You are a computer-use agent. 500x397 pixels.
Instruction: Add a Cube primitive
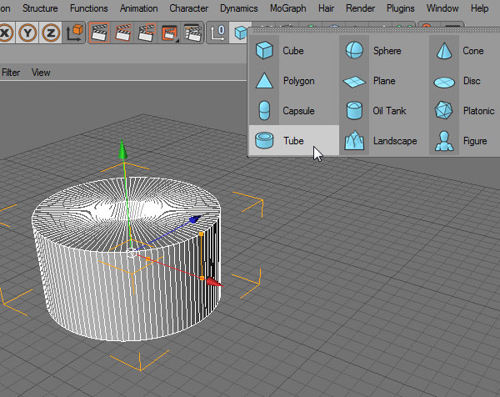(293, 50)
